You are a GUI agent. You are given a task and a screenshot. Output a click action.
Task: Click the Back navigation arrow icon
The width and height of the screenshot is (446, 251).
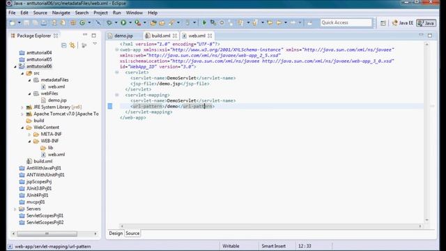click(279, 23)
